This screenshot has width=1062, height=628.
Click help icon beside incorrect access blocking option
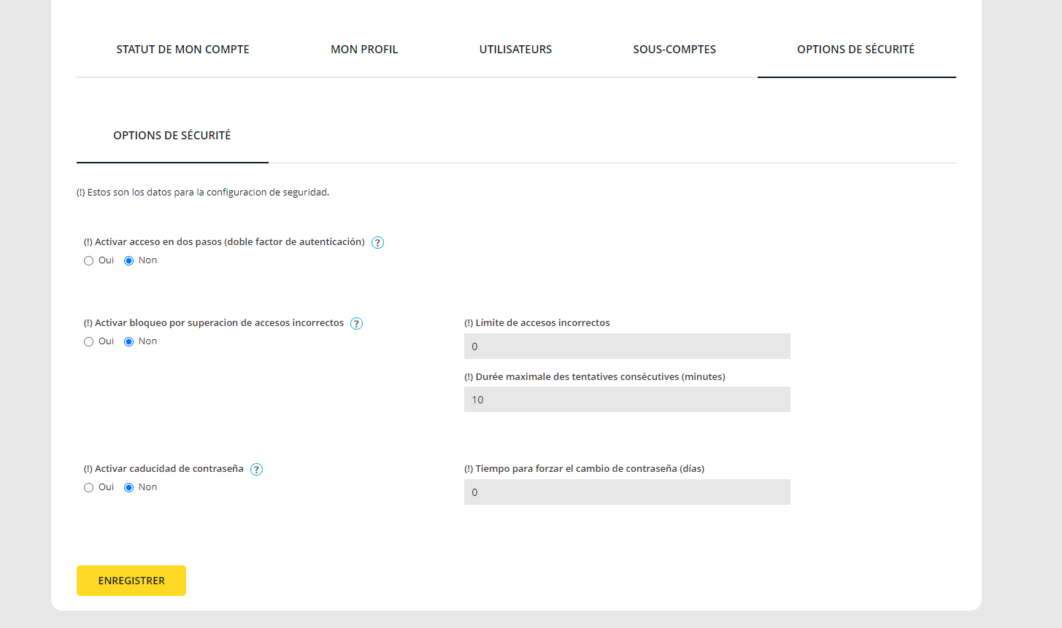click(x=356, y=324)
